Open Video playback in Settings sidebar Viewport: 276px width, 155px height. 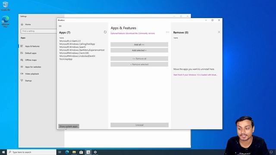click(x=32, y=74)
